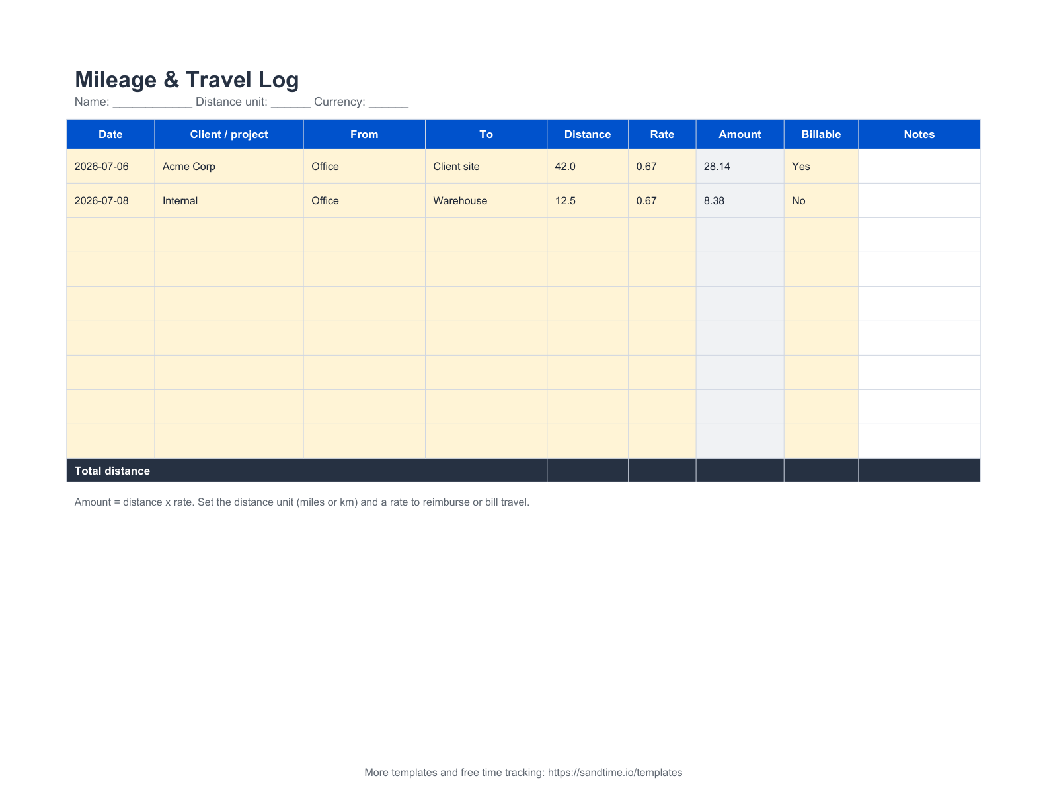
Task: Open the sandtime.io/templates link
Action: click(615, 773)
